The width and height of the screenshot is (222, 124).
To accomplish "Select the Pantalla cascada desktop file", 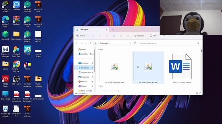I will click(x=39, y=37).
